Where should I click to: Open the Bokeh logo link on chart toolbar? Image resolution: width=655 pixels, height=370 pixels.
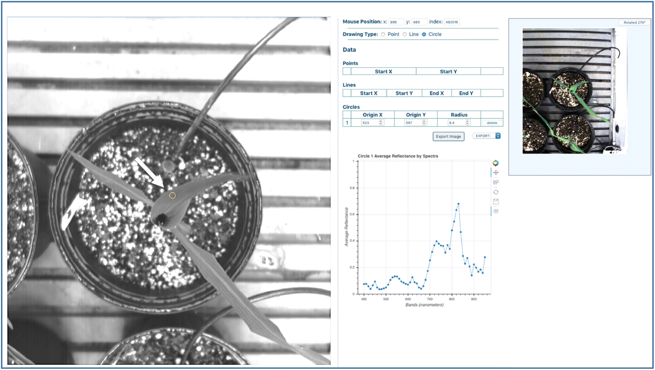click(496, 163)
